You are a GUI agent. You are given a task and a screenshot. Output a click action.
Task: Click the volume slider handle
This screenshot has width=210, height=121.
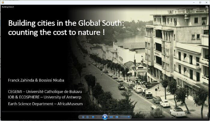point(129,117)
